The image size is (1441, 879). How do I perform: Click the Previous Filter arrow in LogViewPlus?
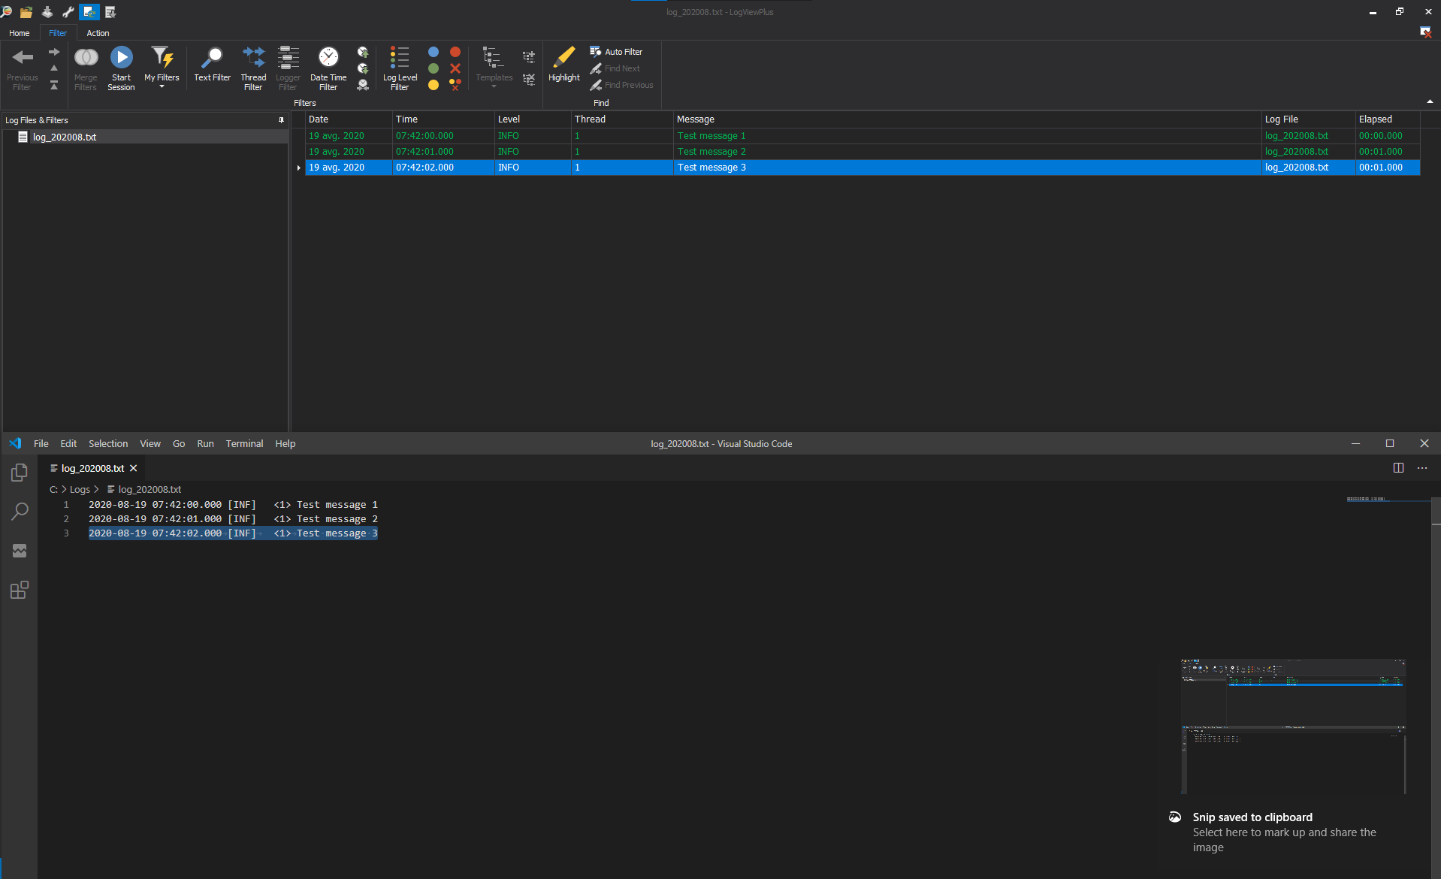pyautogui.click(x=23, y=68)
